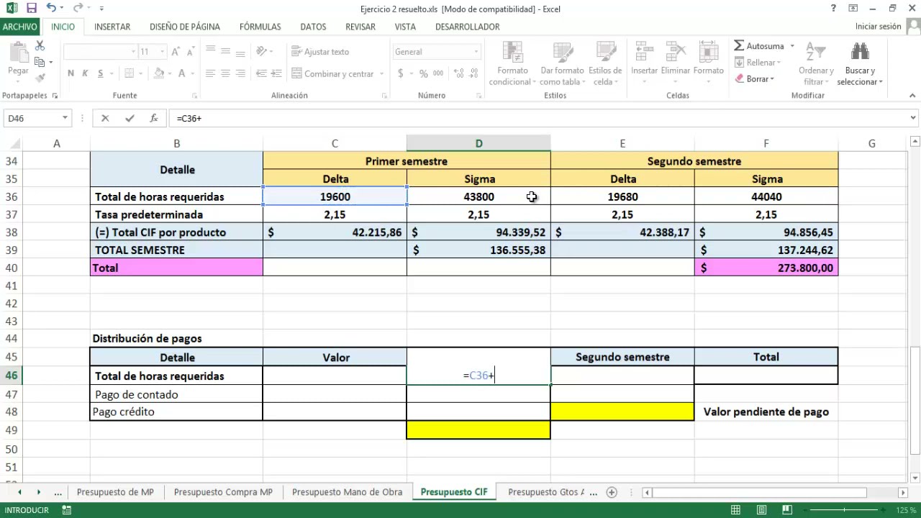The image size is (921, 518).
Task: Collapse the ribbon with the chevron
Action: click(x=914, y=96)
